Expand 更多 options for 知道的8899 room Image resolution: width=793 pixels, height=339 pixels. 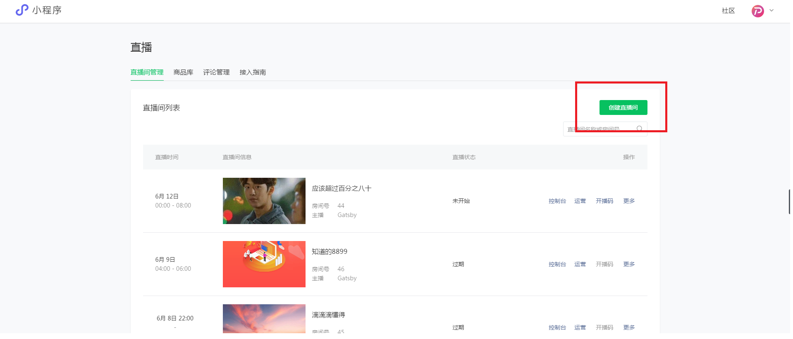click(629, 264)
